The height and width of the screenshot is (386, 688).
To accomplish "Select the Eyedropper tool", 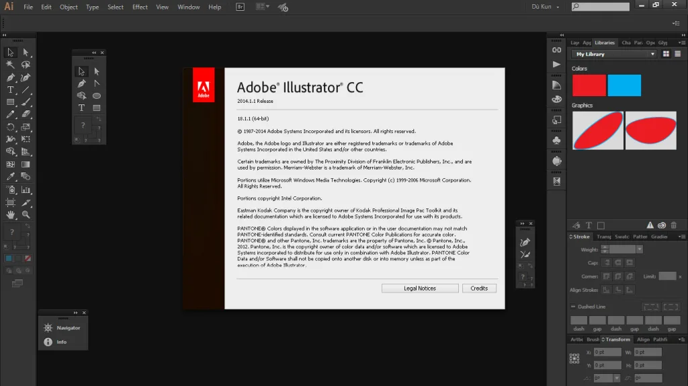I will click(x=10, y=177).
